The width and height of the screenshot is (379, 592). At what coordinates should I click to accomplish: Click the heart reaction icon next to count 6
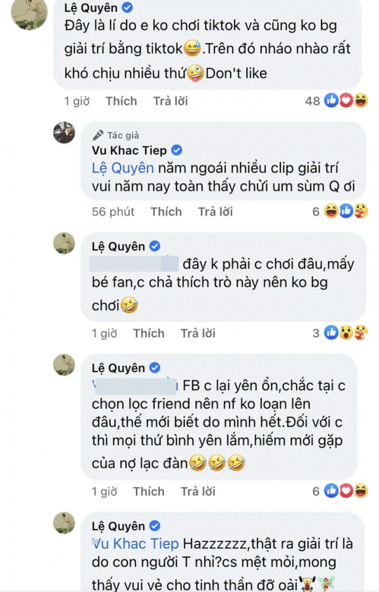tap(346, 490)
